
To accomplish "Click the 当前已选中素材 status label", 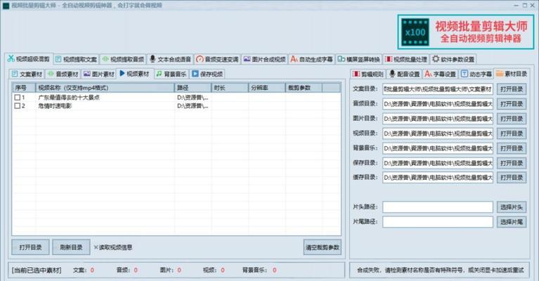I will [37, 270].
